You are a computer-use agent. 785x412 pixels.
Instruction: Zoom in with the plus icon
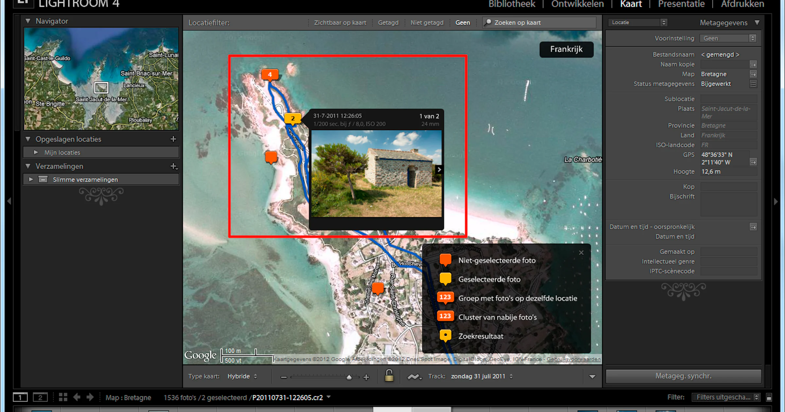366,377
